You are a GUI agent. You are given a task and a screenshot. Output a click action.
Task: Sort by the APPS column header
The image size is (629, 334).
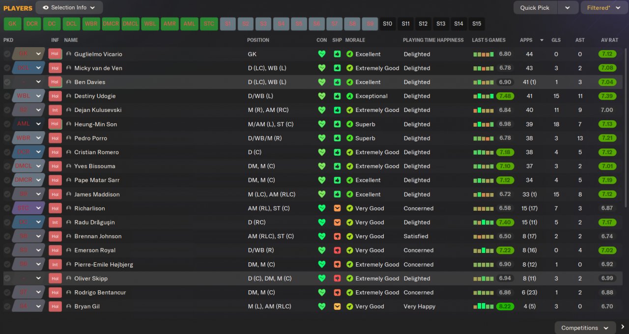526,40
